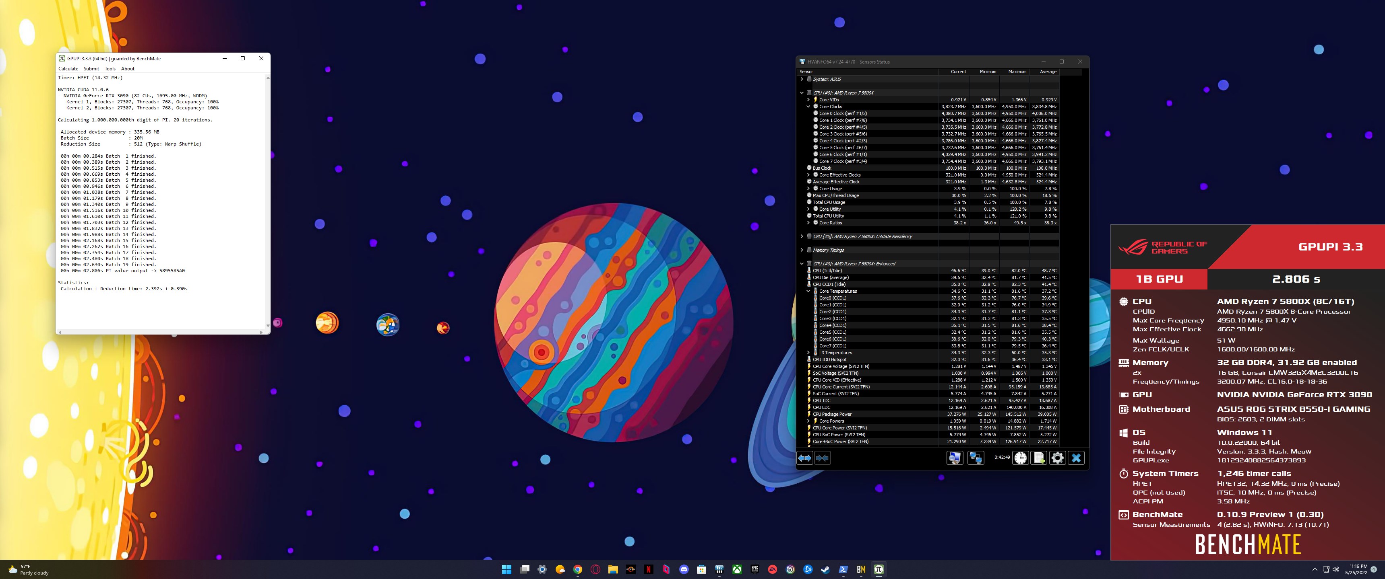The height and width of the screenshot is (579, 1385).
Task: Close HWiNFO sensors with blue X button
Action: coord(1076,458)
